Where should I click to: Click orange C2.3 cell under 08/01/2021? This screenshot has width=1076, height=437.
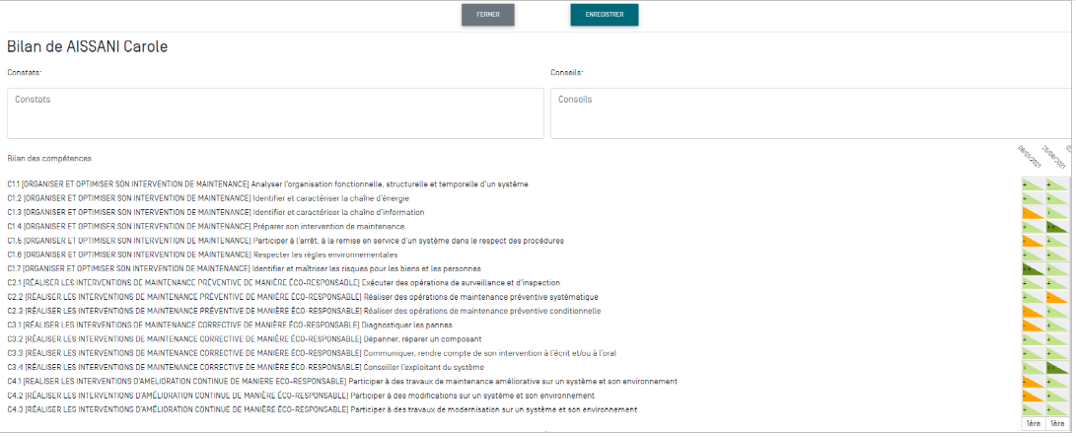(x=1033, y=311)
